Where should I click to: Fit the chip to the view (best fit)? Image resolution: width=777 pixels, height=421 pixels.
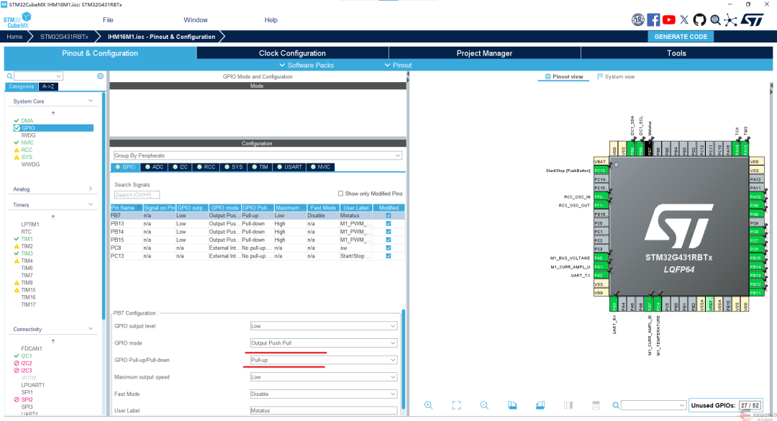pyautogui.click(x=456, y=405)
